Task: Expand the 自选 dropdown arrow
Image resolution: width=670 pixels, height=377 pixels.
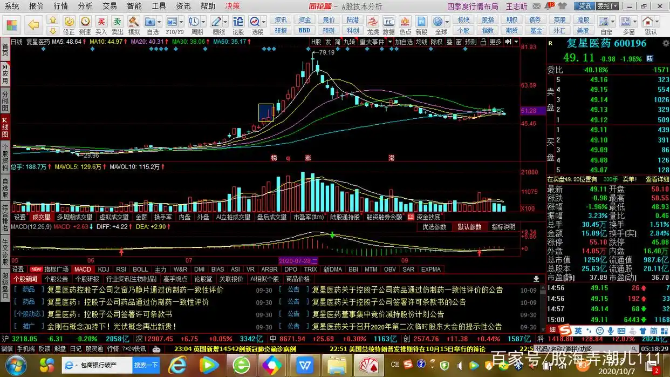Action: (x=160, y=21)
